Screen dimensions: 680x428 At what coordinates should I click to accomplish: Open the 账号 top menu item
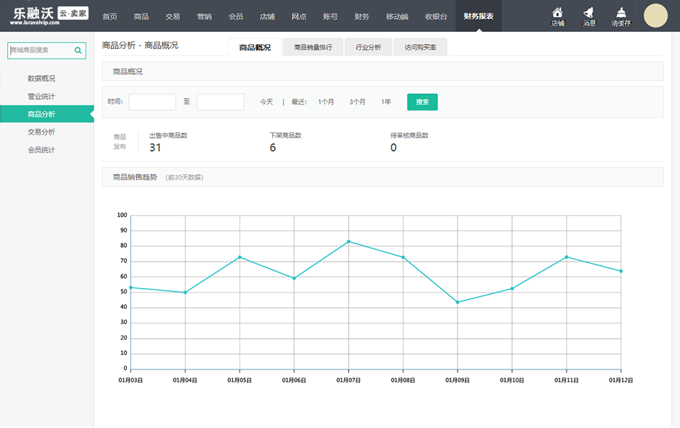[x=330, y=16]
